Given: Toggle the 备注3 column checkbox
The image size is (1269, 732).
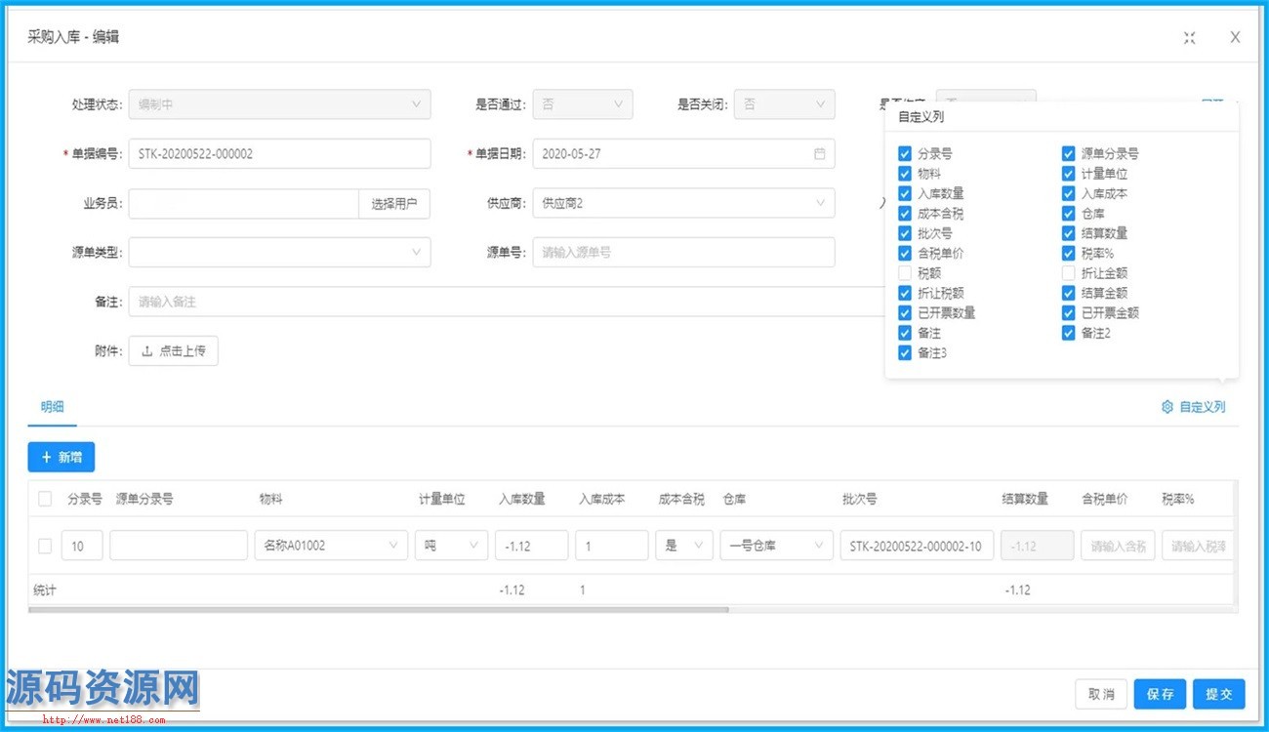Looking at the screenshot, I should tap(905, 353).
